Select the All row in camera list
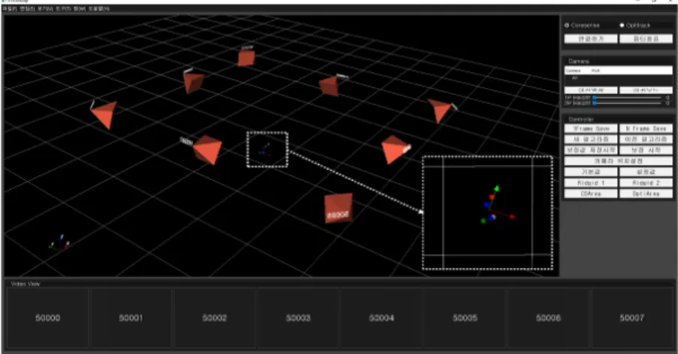678x354 pixels. click(619, 78)
